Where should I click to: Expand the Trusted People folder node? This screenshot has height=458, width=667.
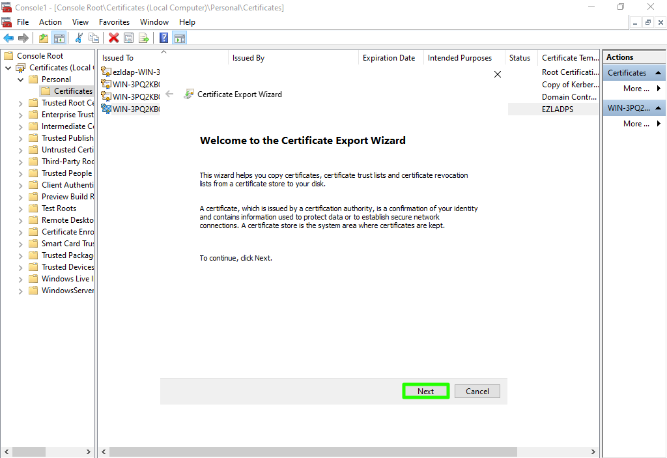(20, 173)
